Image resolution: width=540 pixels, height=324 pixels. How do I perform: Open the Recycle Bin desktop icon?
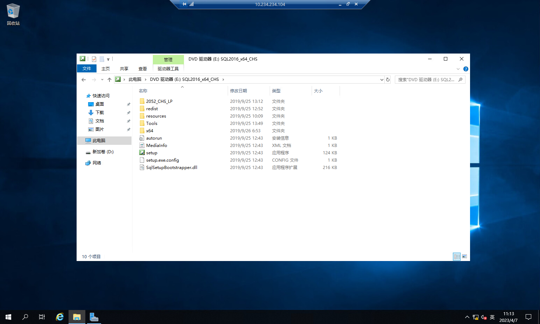tap(13, 14)
